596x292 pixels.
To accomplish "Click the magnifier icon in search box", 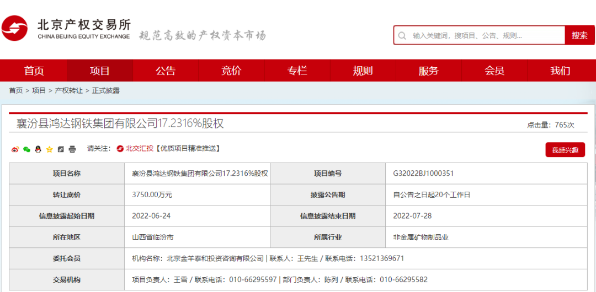I will 402,36.
